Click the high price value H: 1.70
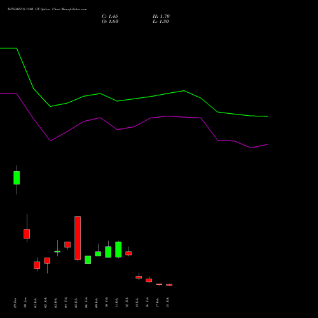Viewport: 318px width, 318px height. point(161,17)
